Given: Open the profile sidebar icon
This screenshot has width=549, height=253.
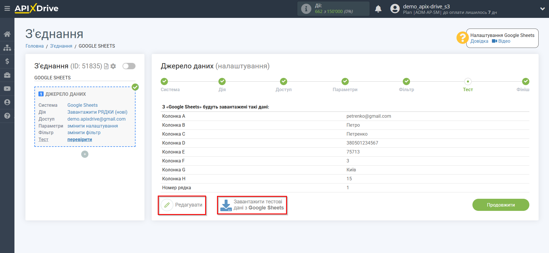Looking at the screenshot, I should coord(7,102).
